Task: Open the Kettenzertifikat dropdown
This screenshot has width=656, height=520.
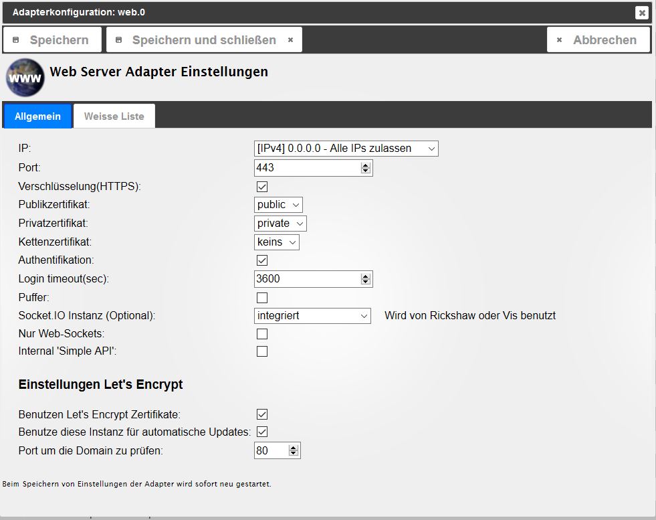Action: coord(277,242)
